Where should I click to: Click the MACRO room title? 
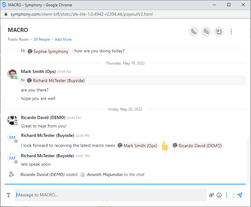pyautogui.click(x=18, y=30)
